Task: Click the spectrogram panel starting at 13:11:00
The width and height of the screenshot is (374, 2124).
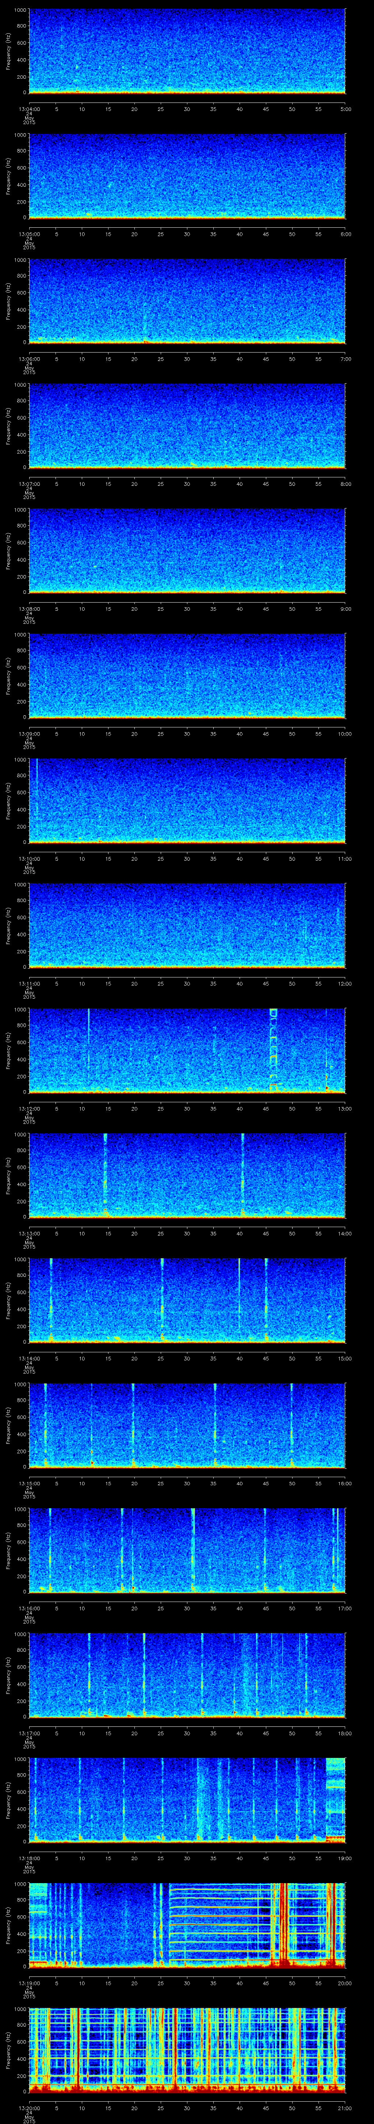Action: click(187, 926)
